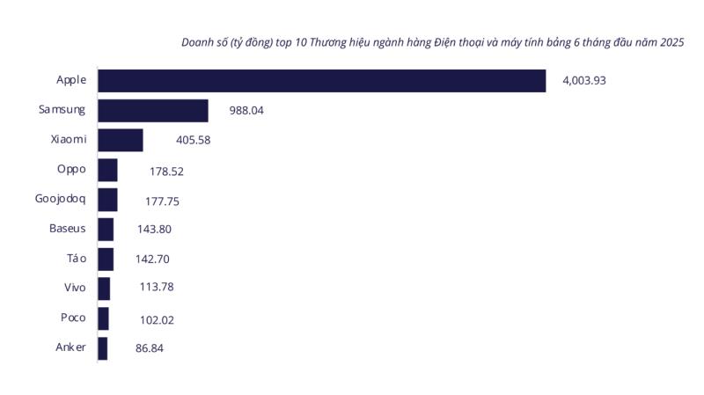Click the Táo bar
704x395 pixels.
106,259
